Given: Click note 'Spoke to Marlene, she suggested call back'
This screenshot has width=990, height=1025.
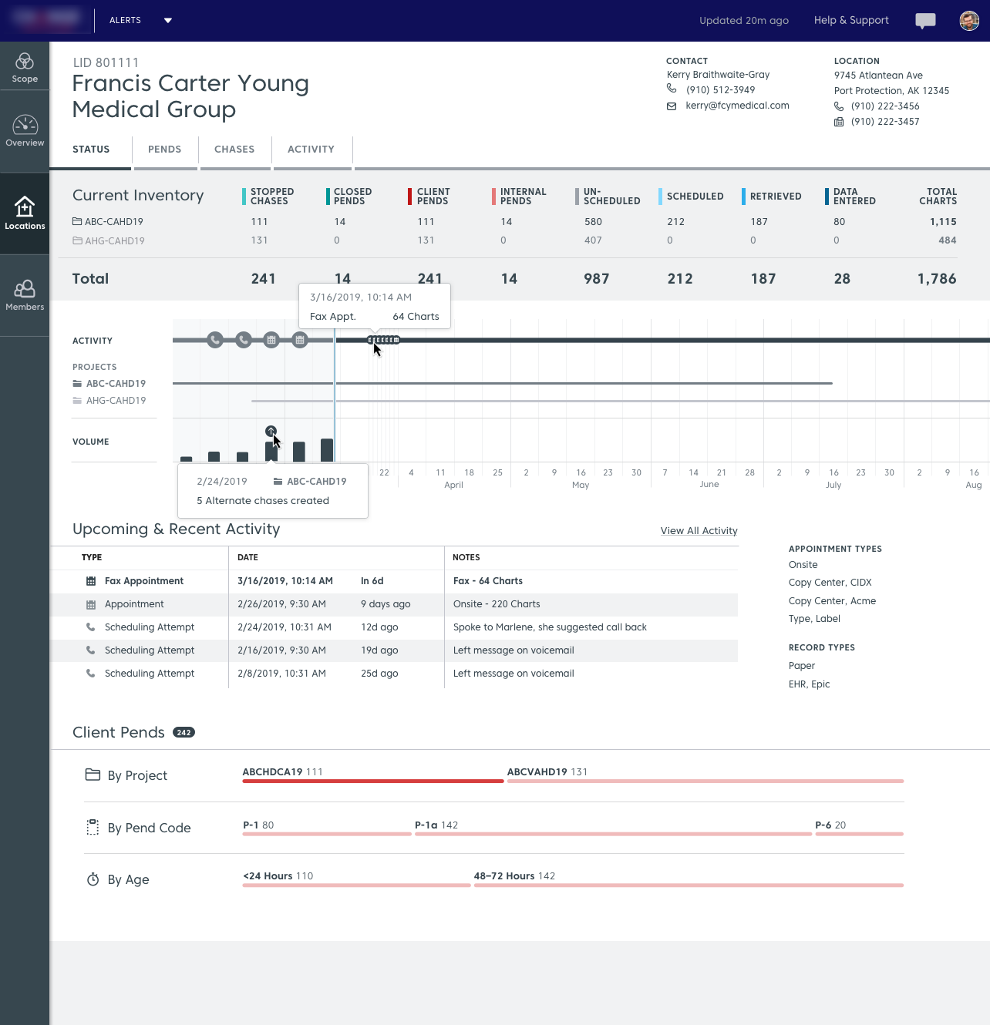Looking at the screenshot, I should pos(550,627).
